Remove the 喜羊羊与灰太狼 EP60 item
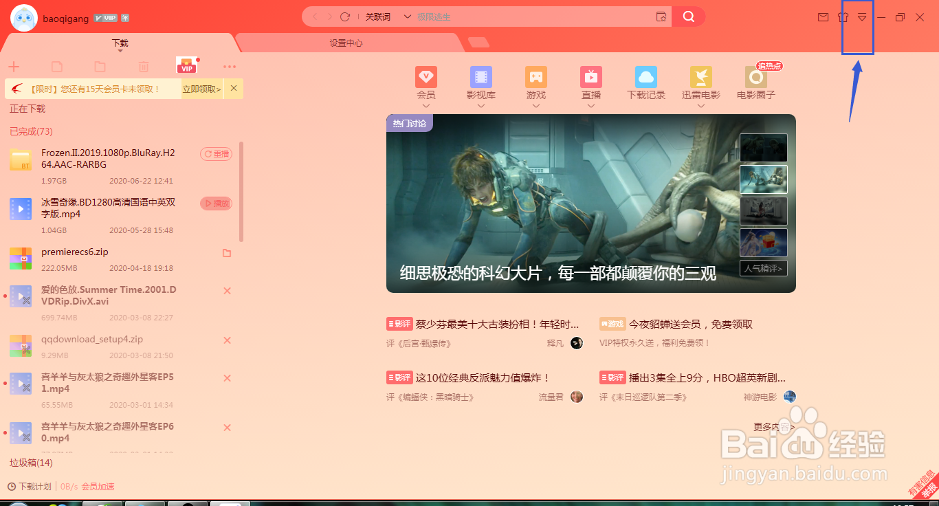This screenshot has height=506, width=939. [x=227, y=428]
